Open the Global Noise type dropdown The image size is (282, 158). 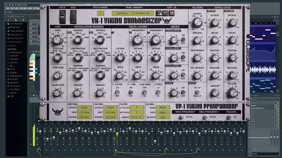[x=163, y=108]
